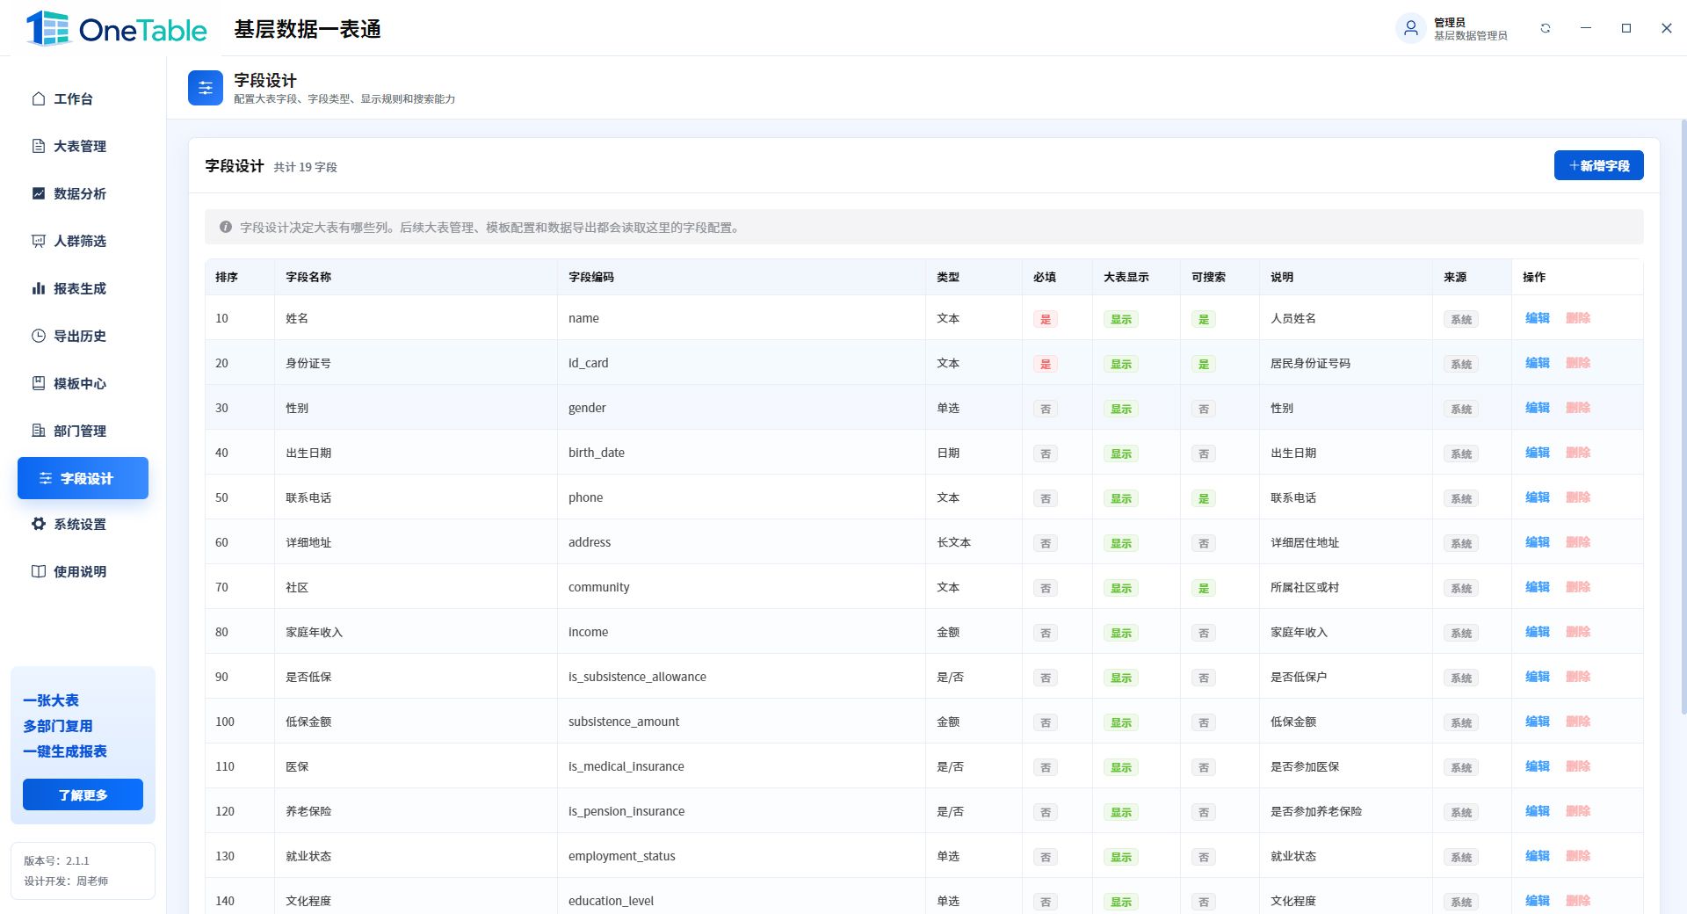Click the 了解更多 button

pyautogui.click(x=83, y=794)
